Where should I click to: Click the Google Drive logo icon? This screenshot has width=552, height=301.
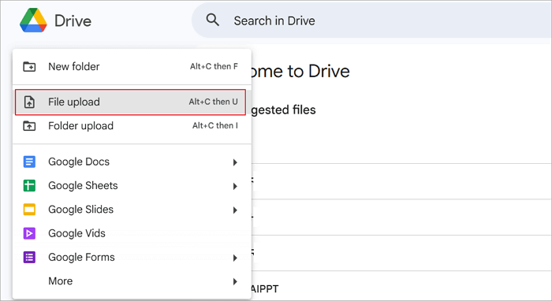[x=33, y=20]
